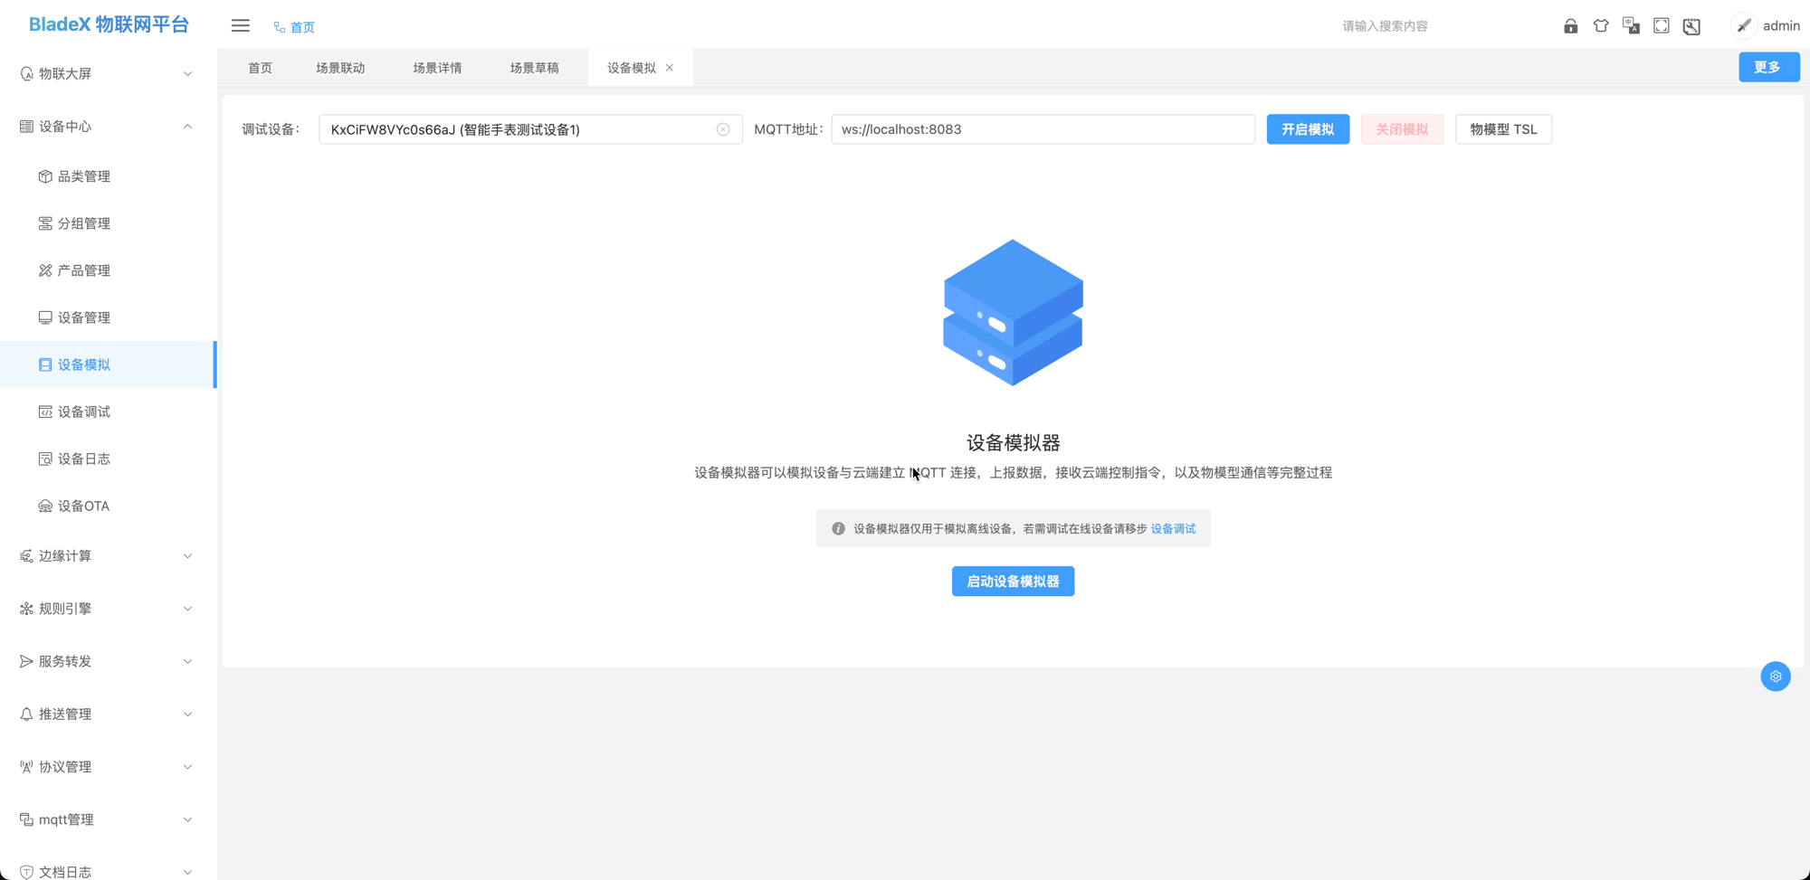
Task: Click the lock screen icon
Action: point(1570,25)
